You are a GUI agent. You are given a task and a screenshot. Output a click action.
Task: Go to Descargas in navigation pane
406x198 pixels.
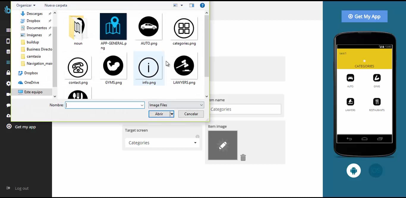pyautogui.click(x=34, y=14)
